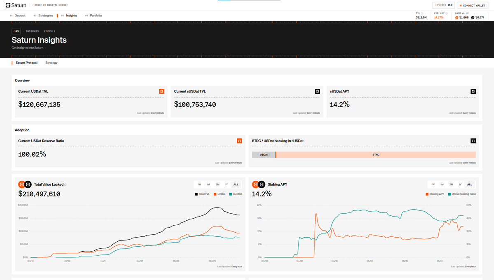Click the orange USDat fair value token icon

(457, 17)
